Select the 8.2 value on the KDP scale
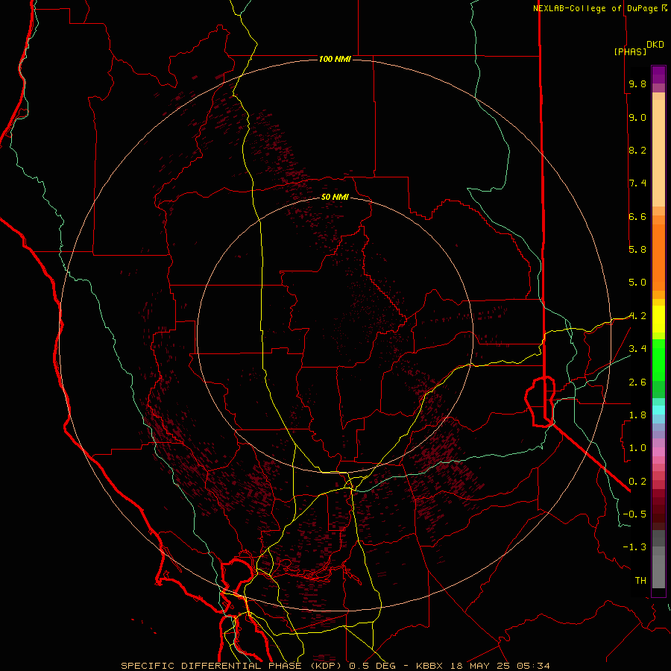Screen dimensions: 671x671 [x=637, y=150]
